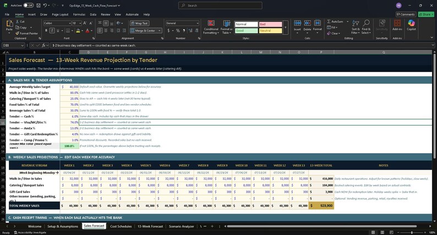
Task: Open the AutoSum dropdown arrow
Action: [347, 21]
